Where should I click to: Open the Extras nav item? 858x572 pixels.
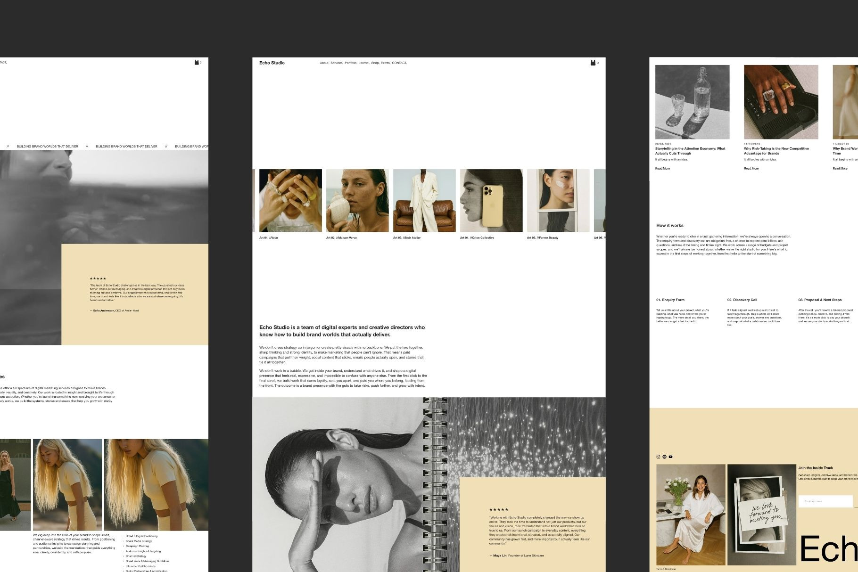(386, 63)
